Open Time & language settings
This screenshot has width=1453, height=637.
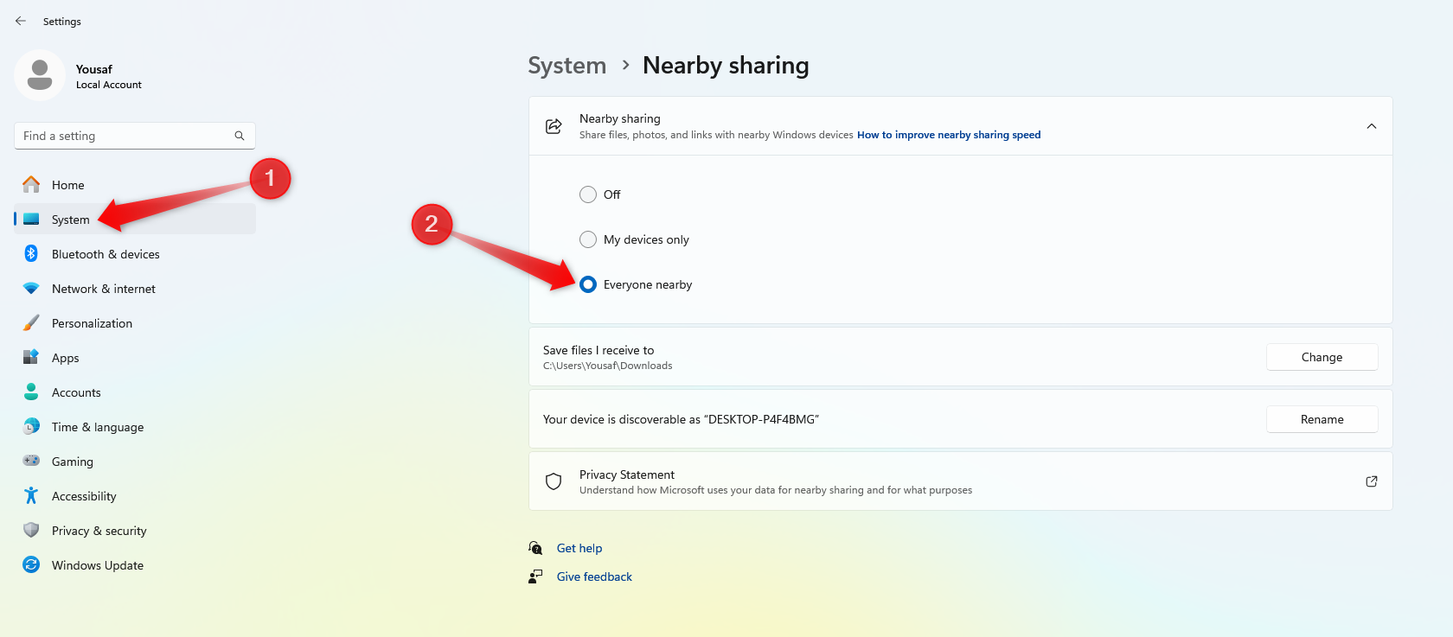135,427
